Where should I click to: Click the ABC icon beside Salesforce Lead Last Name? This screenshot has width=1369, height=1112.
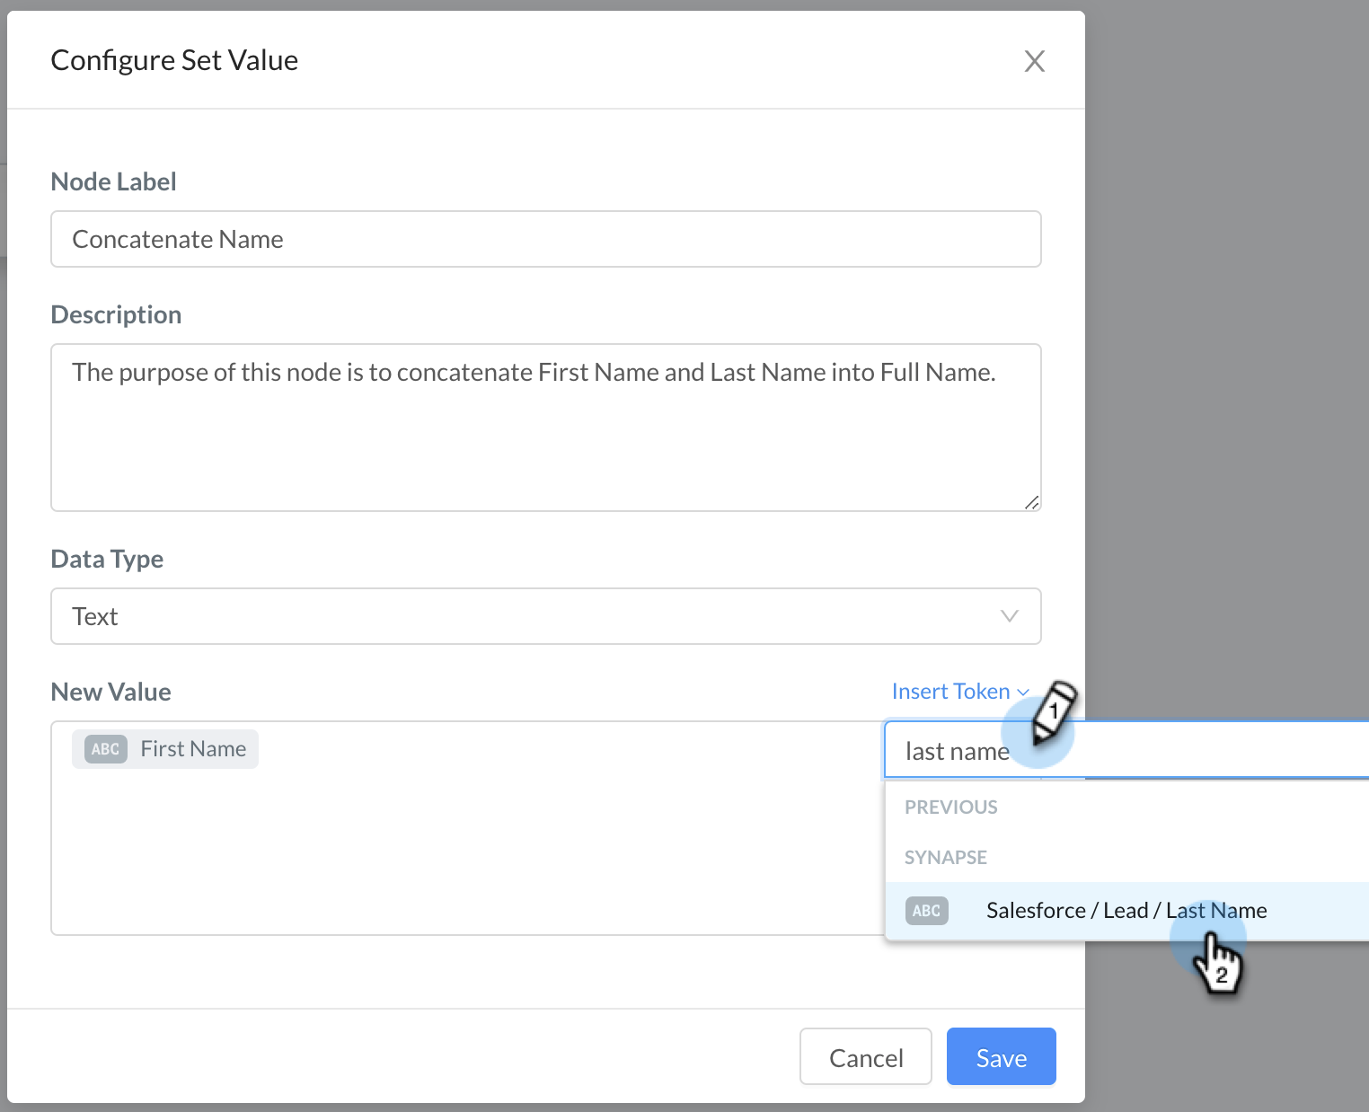pos(927,911)
